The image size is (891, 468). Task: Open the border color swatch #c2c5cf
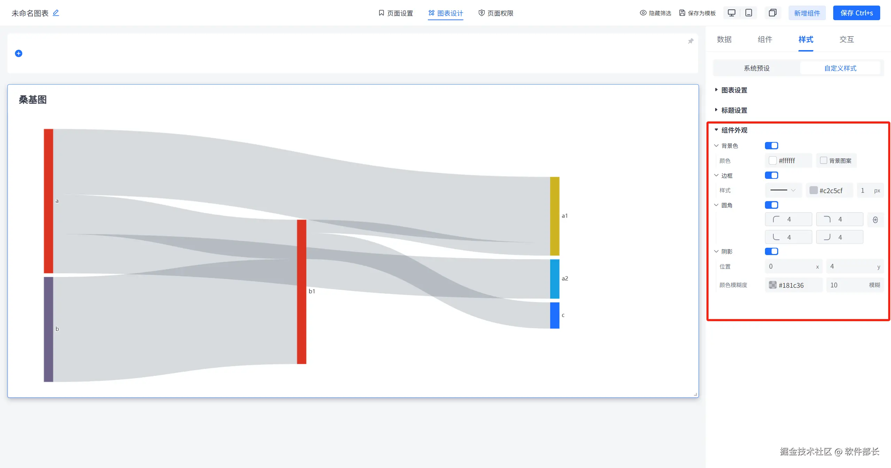tap(813, 190)
